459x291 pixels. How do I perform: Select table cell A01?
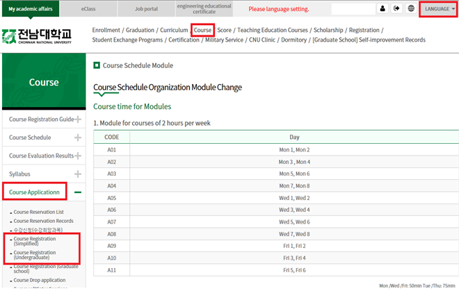click(111, 150)
